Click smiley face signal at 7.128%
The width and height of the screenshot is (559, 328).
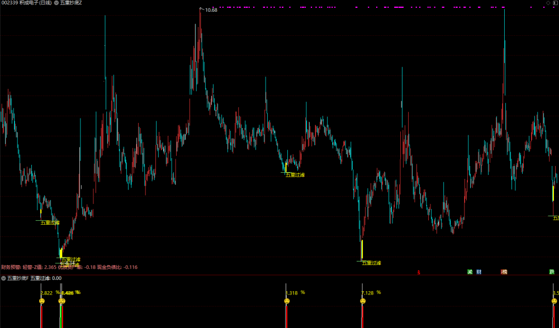point(363,301)
